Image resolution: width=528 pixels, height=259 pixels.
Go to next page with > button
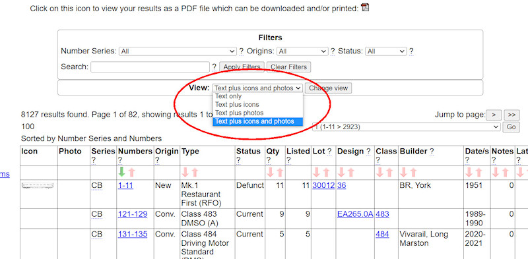pos(494,115)
